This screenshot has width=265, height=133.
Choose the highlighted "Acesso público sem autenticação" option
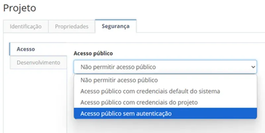point(165,114)
